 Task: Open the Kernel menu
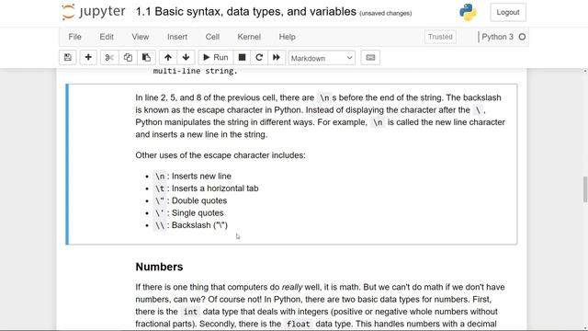tap(249, 37)
